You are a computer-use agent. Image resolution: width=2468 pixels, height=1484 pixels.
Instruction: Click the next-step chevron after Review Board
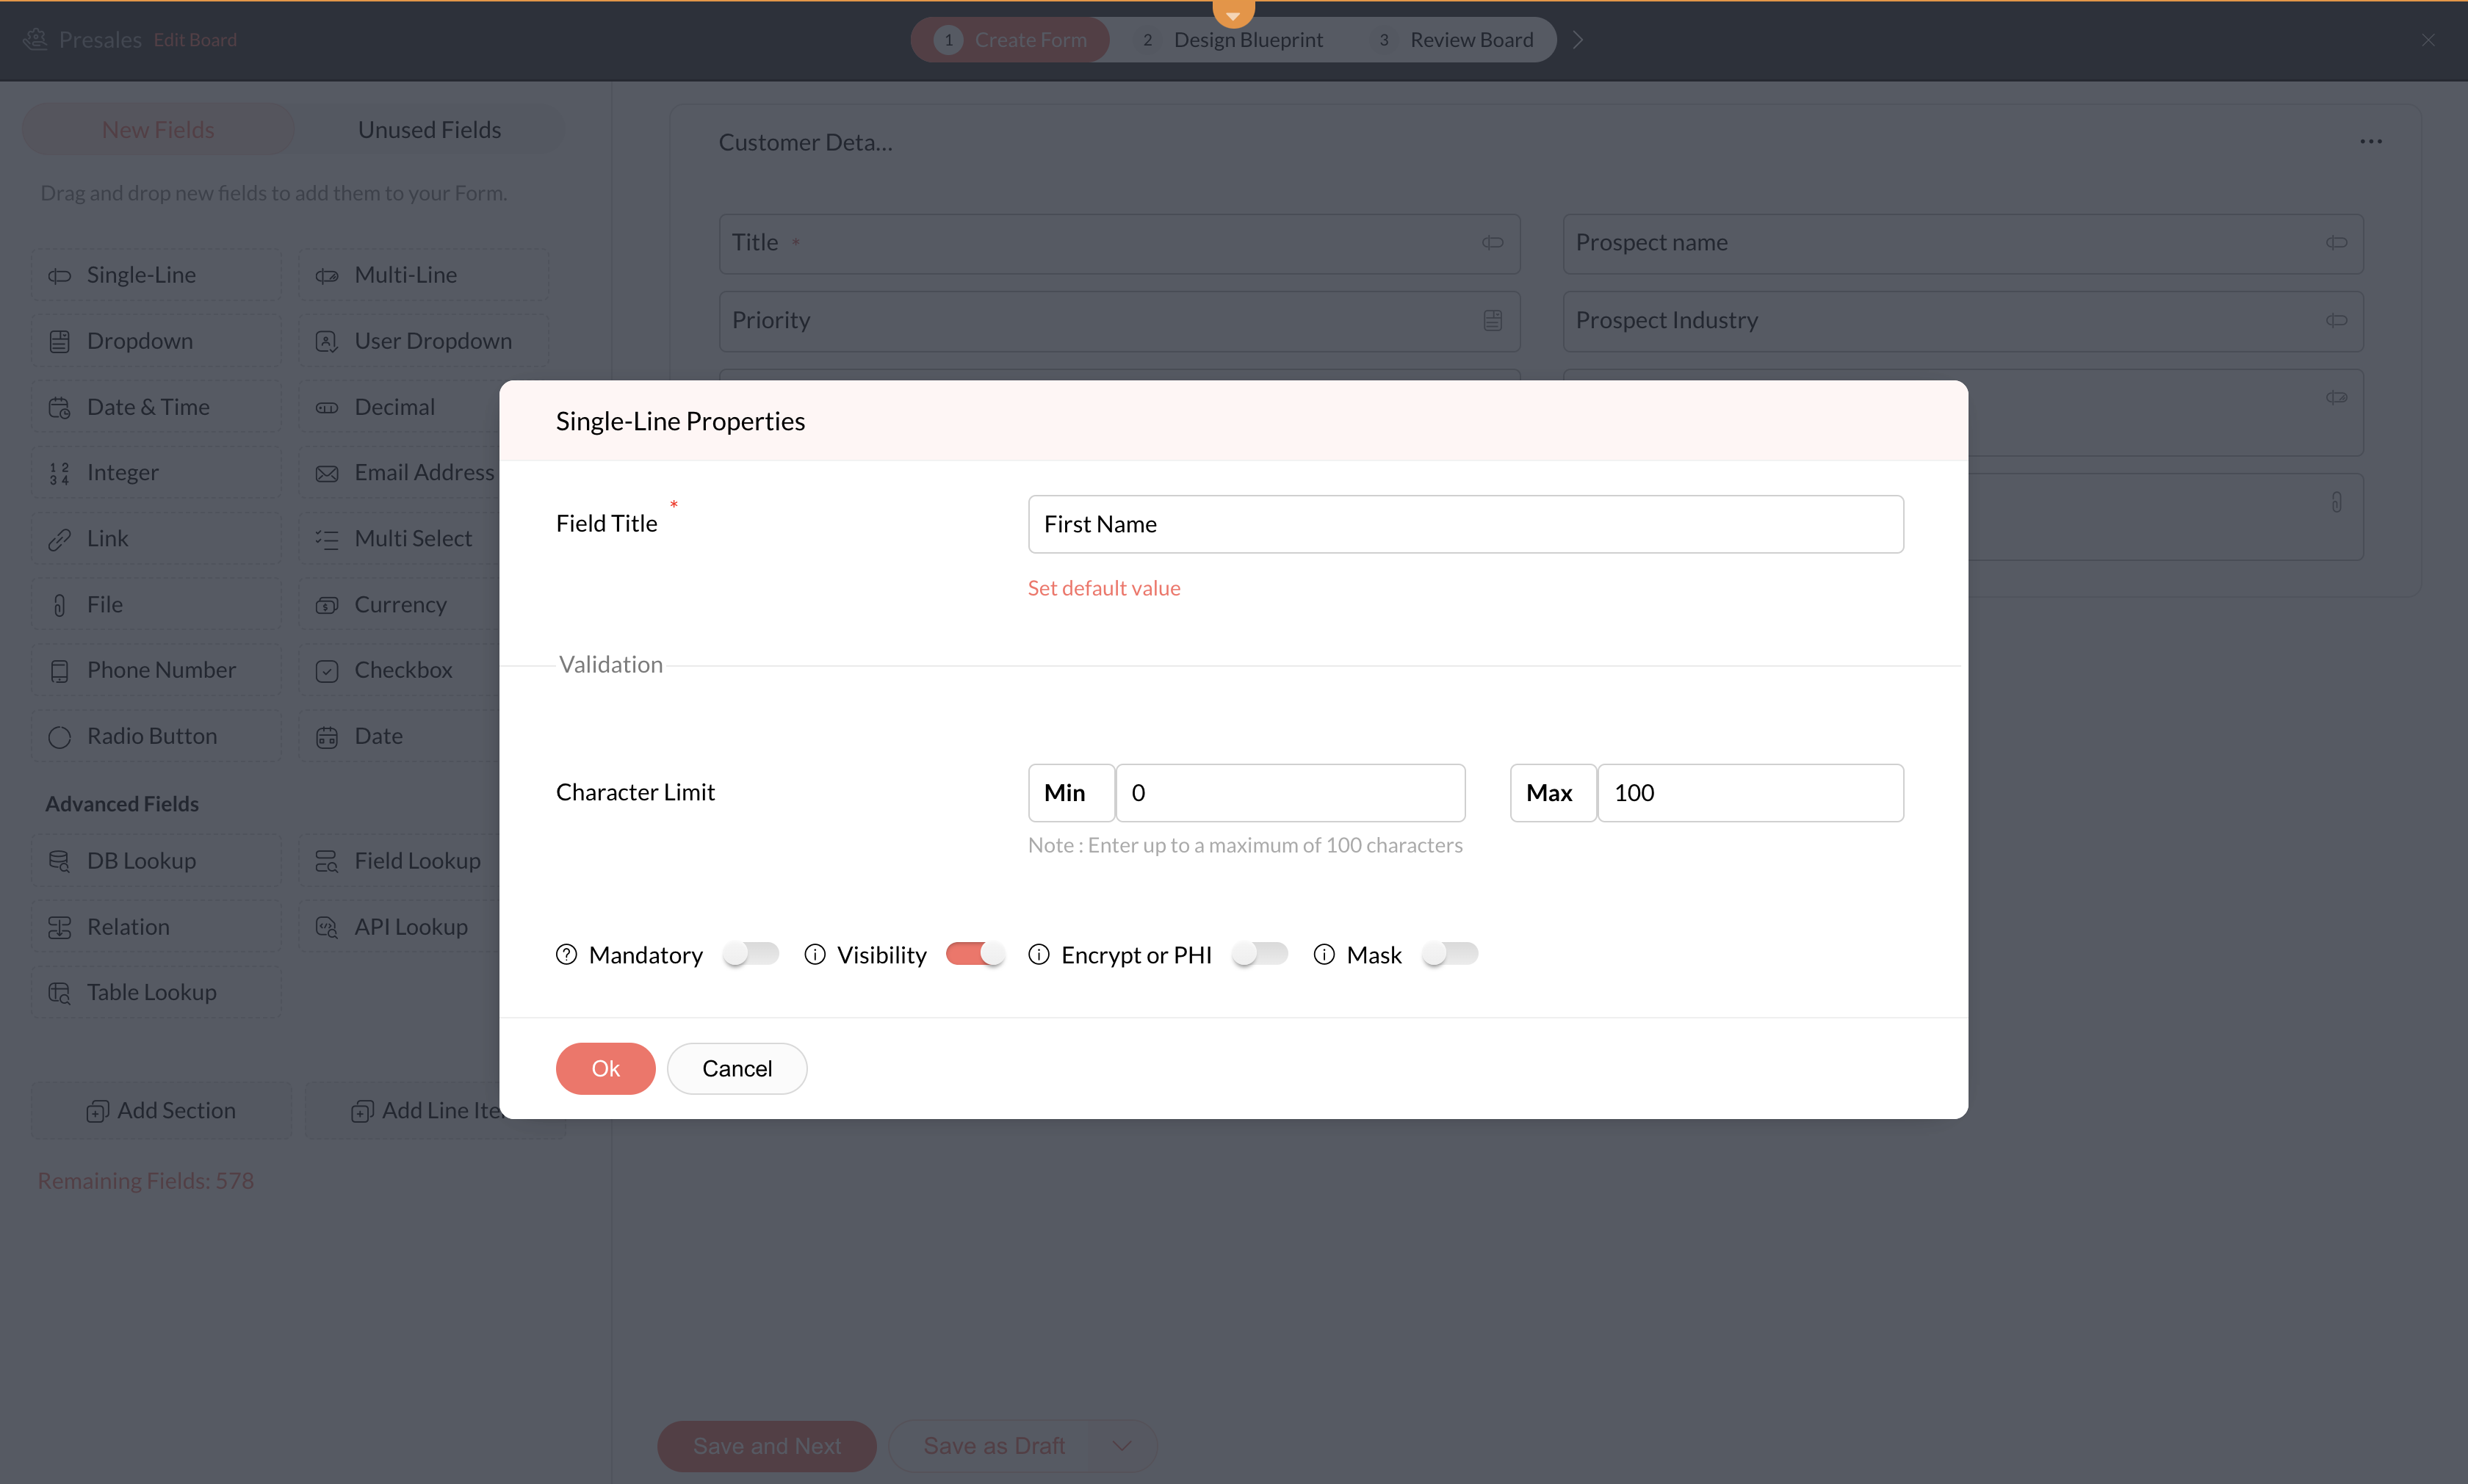(x=1578, y=40)
